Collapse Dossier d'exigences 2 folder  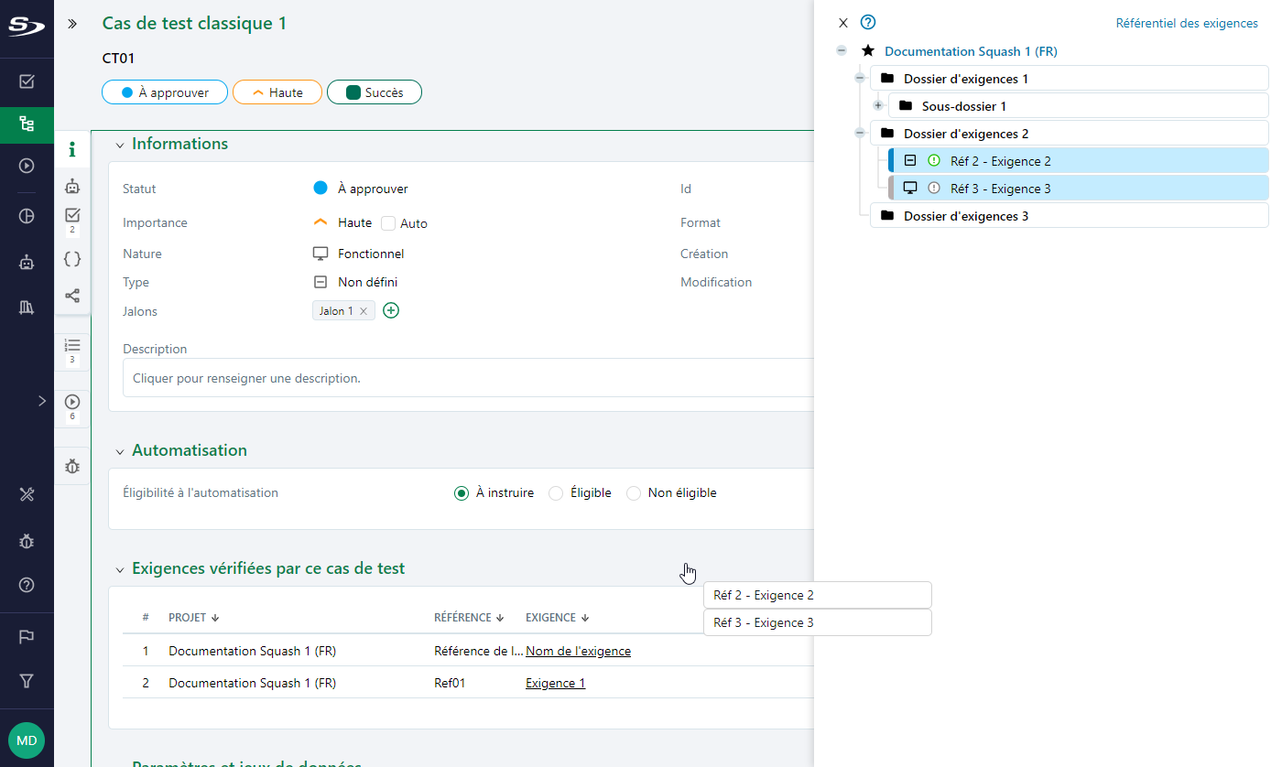pyautogui.click(x=860, y=134)
